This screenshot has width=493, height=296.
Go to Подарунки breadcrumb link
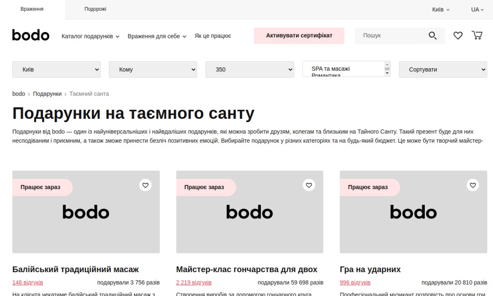point(47,94)
